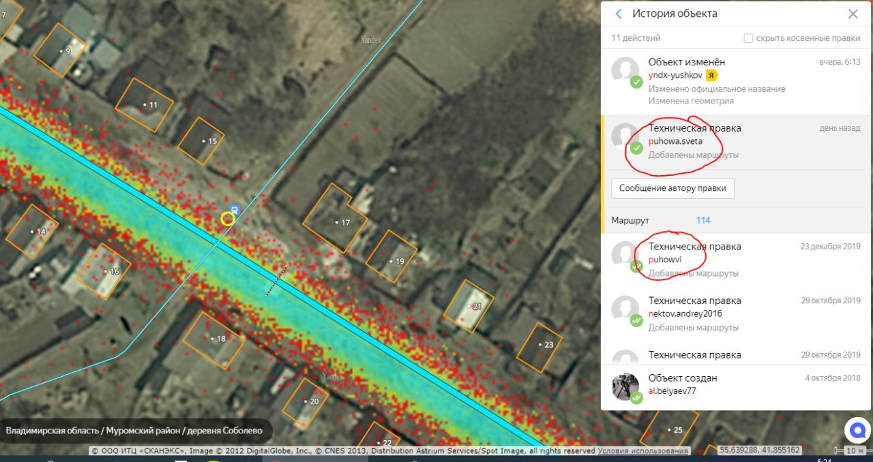Click the Сообщение автору правки button

pyautogui.click(x=672, y=188)
